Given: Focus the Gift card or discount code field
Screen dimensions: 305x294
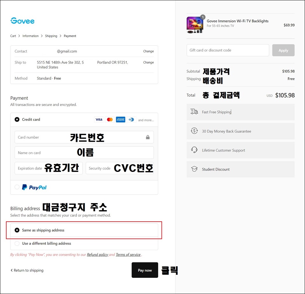Looking at the screenshot, I should (x=228, y=50).
